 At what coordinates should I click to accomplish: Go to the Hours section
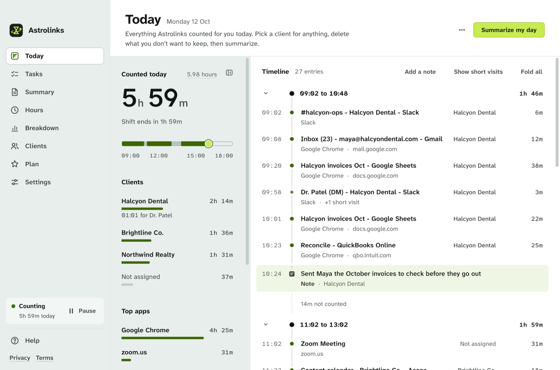pyautogui.click(x=55, y=110)
